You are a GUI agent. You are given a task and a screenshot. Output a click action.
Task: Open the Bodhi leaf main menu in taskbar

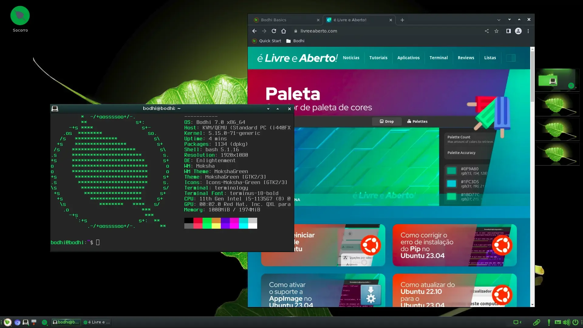(8, 322)
